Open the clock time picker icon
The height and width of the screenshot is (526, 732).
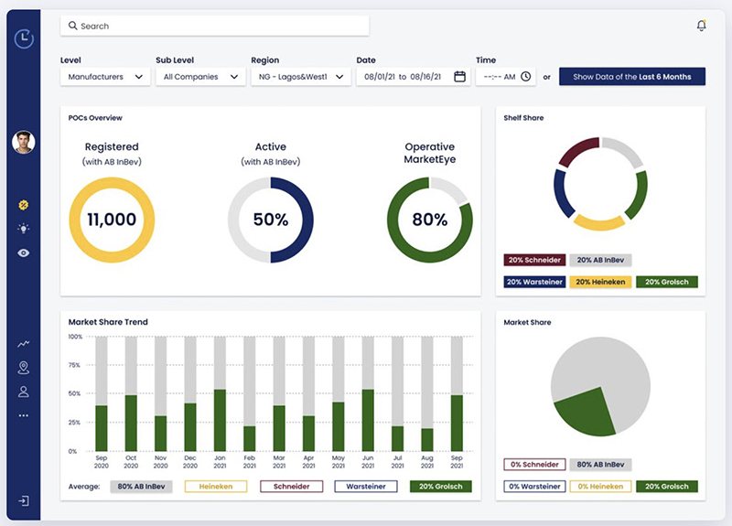(525, 77)
